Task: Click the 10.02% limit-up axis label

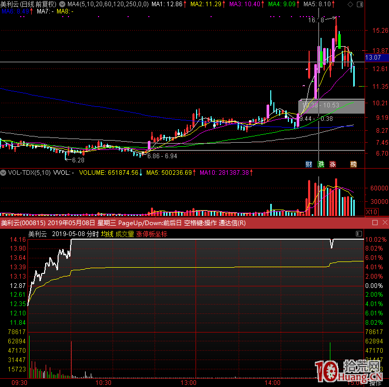Action: 376,239
